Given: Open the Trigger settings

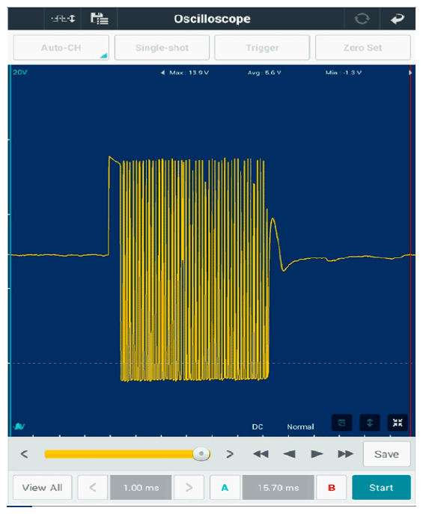Looking at the screenshot, I should coord(262,48).
